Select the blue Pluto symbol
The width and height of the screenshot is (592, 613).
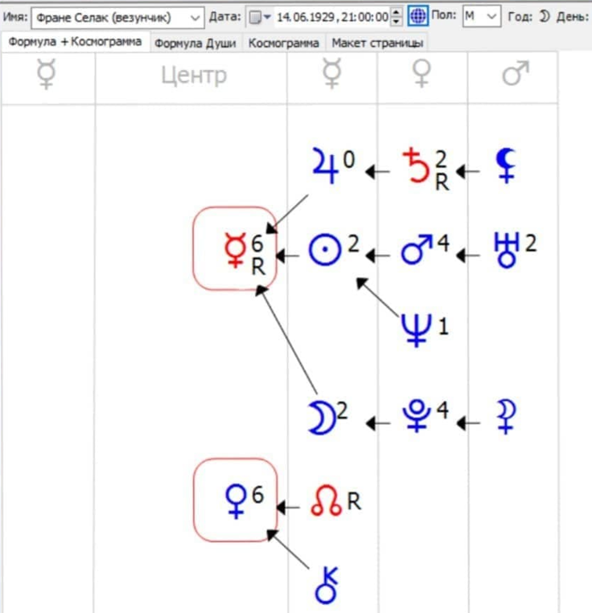point(417,416)
